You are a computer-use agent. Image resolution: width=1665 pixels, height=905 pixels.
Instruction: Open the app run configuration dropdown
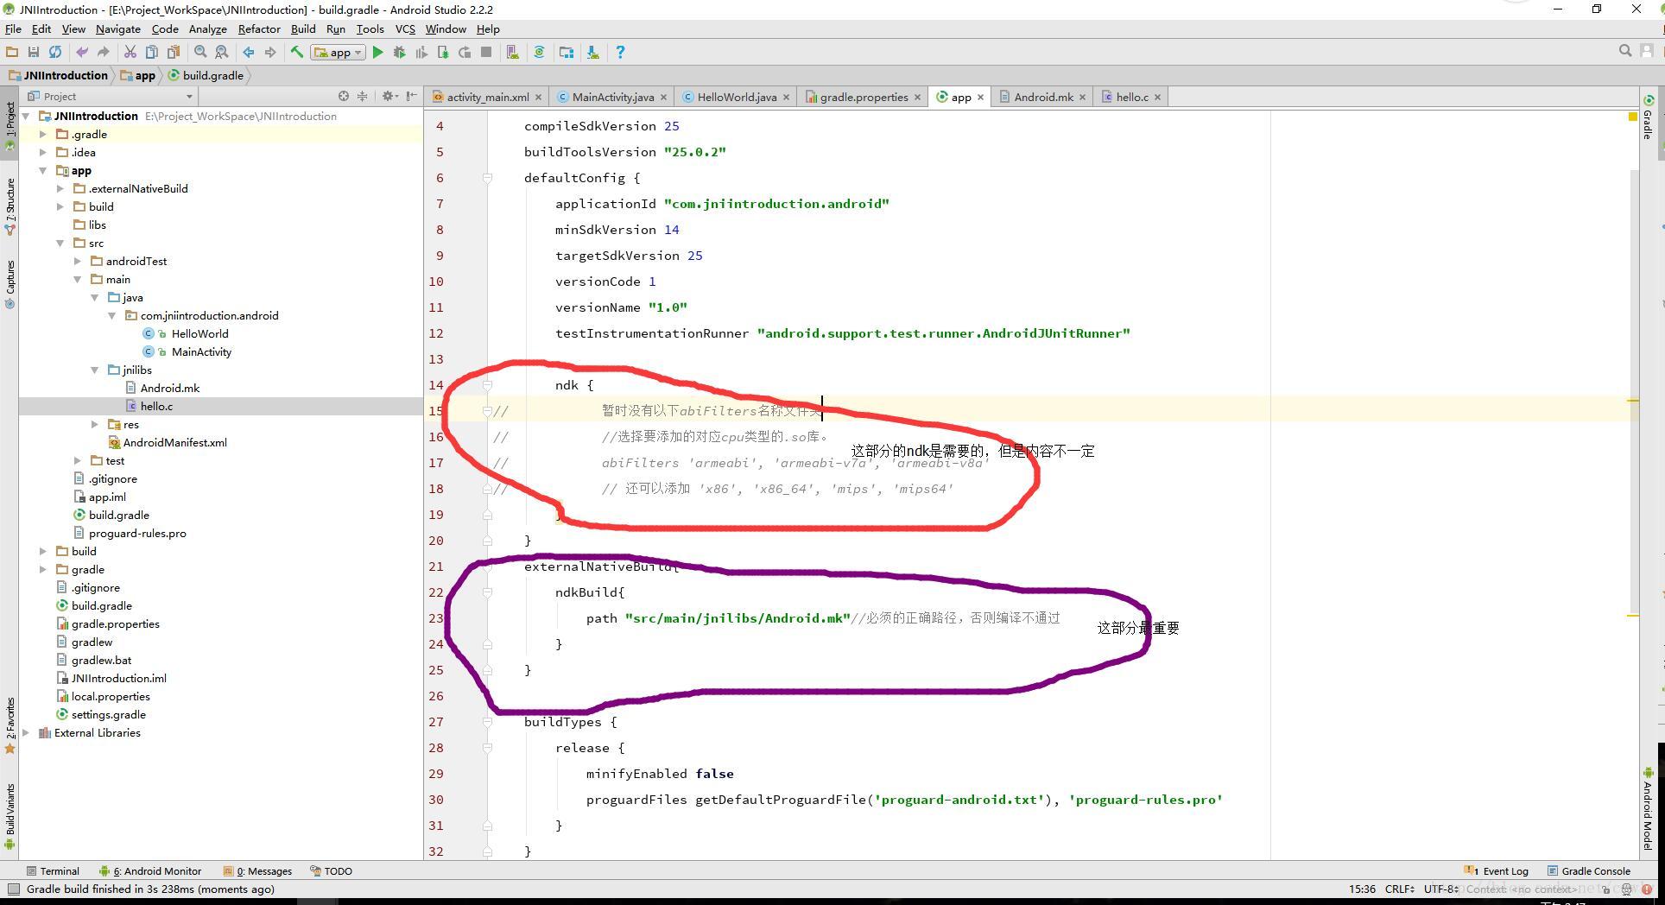tap(338, 53)
